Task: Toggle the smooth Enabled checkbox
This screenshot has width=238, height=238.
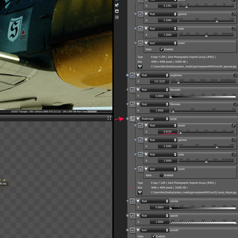Action: point(154,236)
